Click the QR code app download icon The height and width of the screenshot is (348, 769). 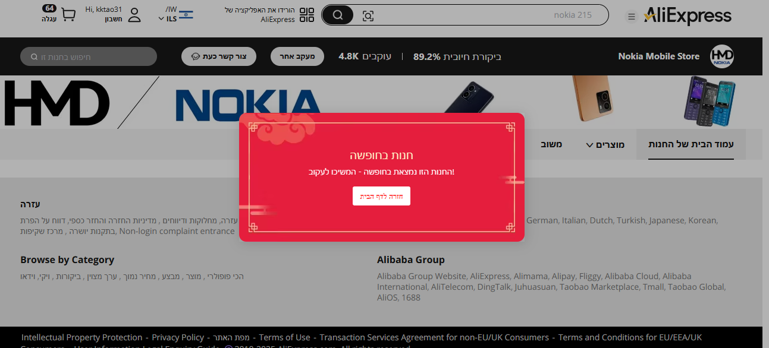306,15
